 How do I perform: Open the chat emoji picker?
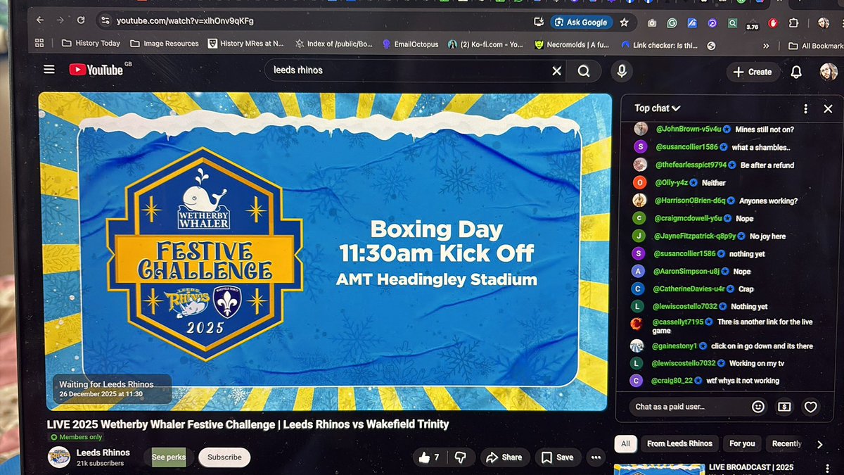click(758, 407)
